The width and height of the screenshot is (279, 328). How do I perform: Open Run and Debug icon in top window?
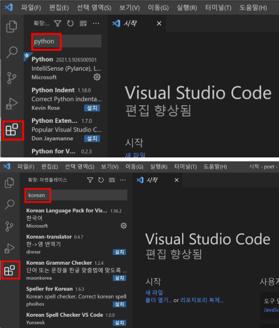pos(12,103)
